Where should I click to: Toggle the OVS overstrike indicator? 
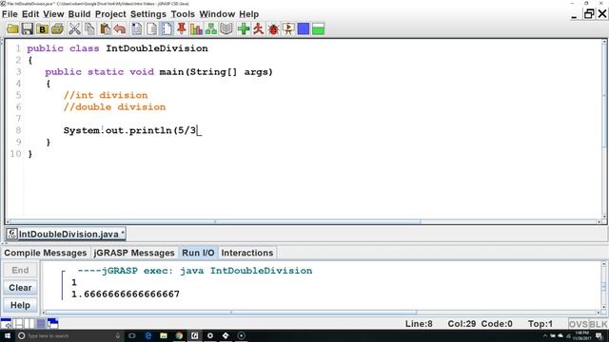tap(579, 324)
